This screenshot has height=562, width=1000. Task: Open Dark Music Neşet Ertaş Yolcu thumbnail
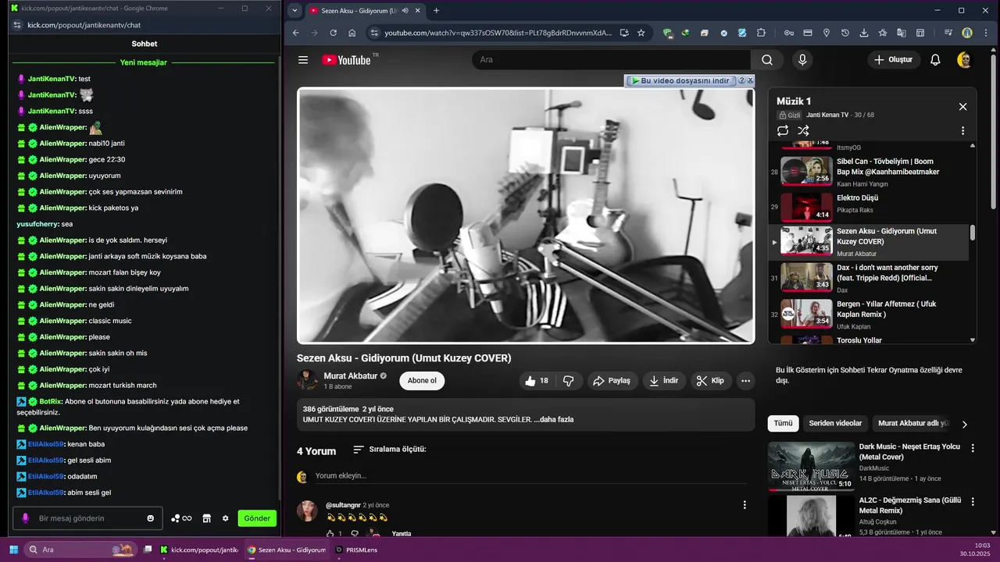(812, 466)
